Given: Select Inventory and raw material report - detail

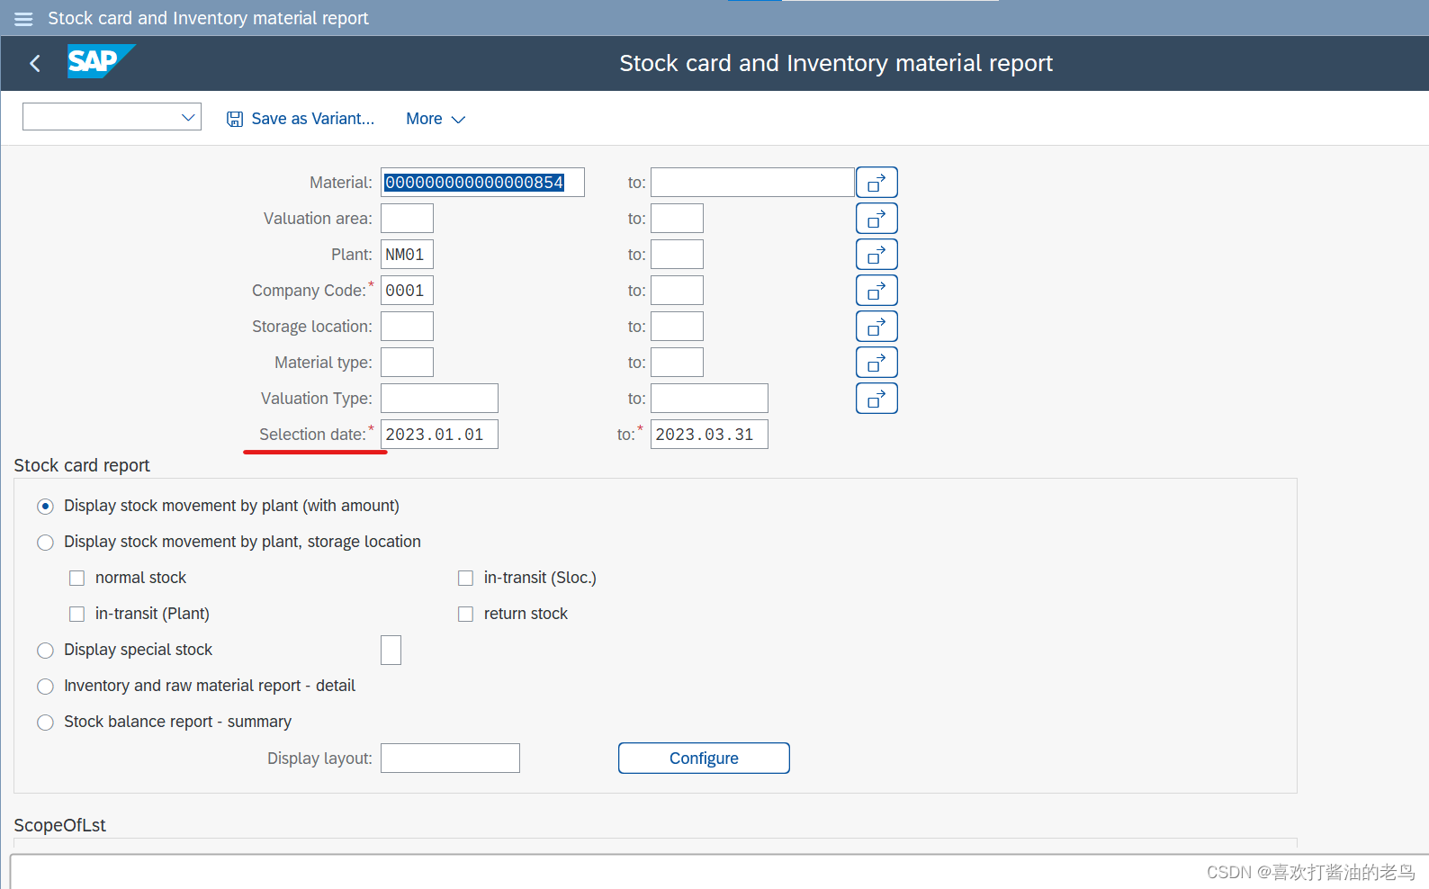Looking at the screenshot, I should pos(45,687).
